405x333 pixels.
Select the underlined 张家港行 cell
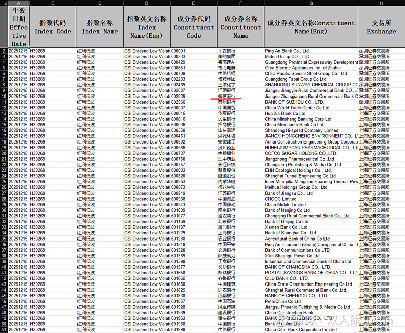[241, 97]
